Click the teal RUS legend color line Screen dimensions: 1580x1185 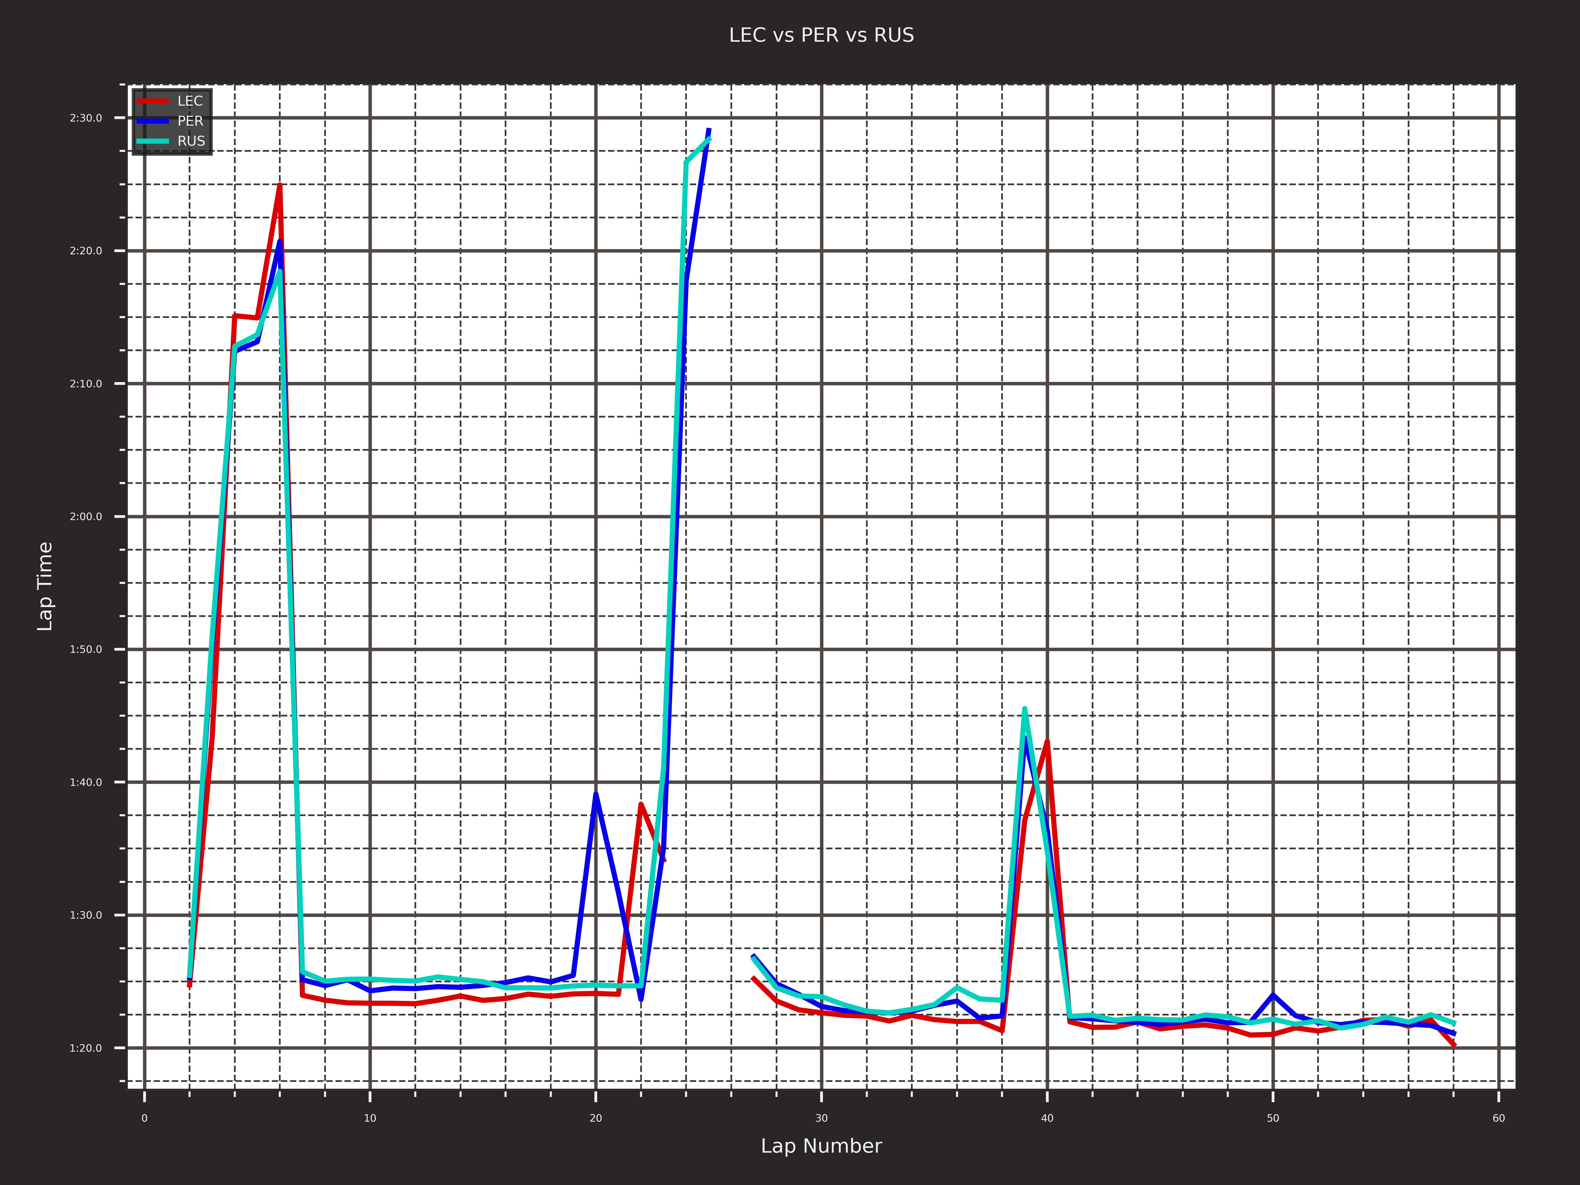tap(153, 142)
